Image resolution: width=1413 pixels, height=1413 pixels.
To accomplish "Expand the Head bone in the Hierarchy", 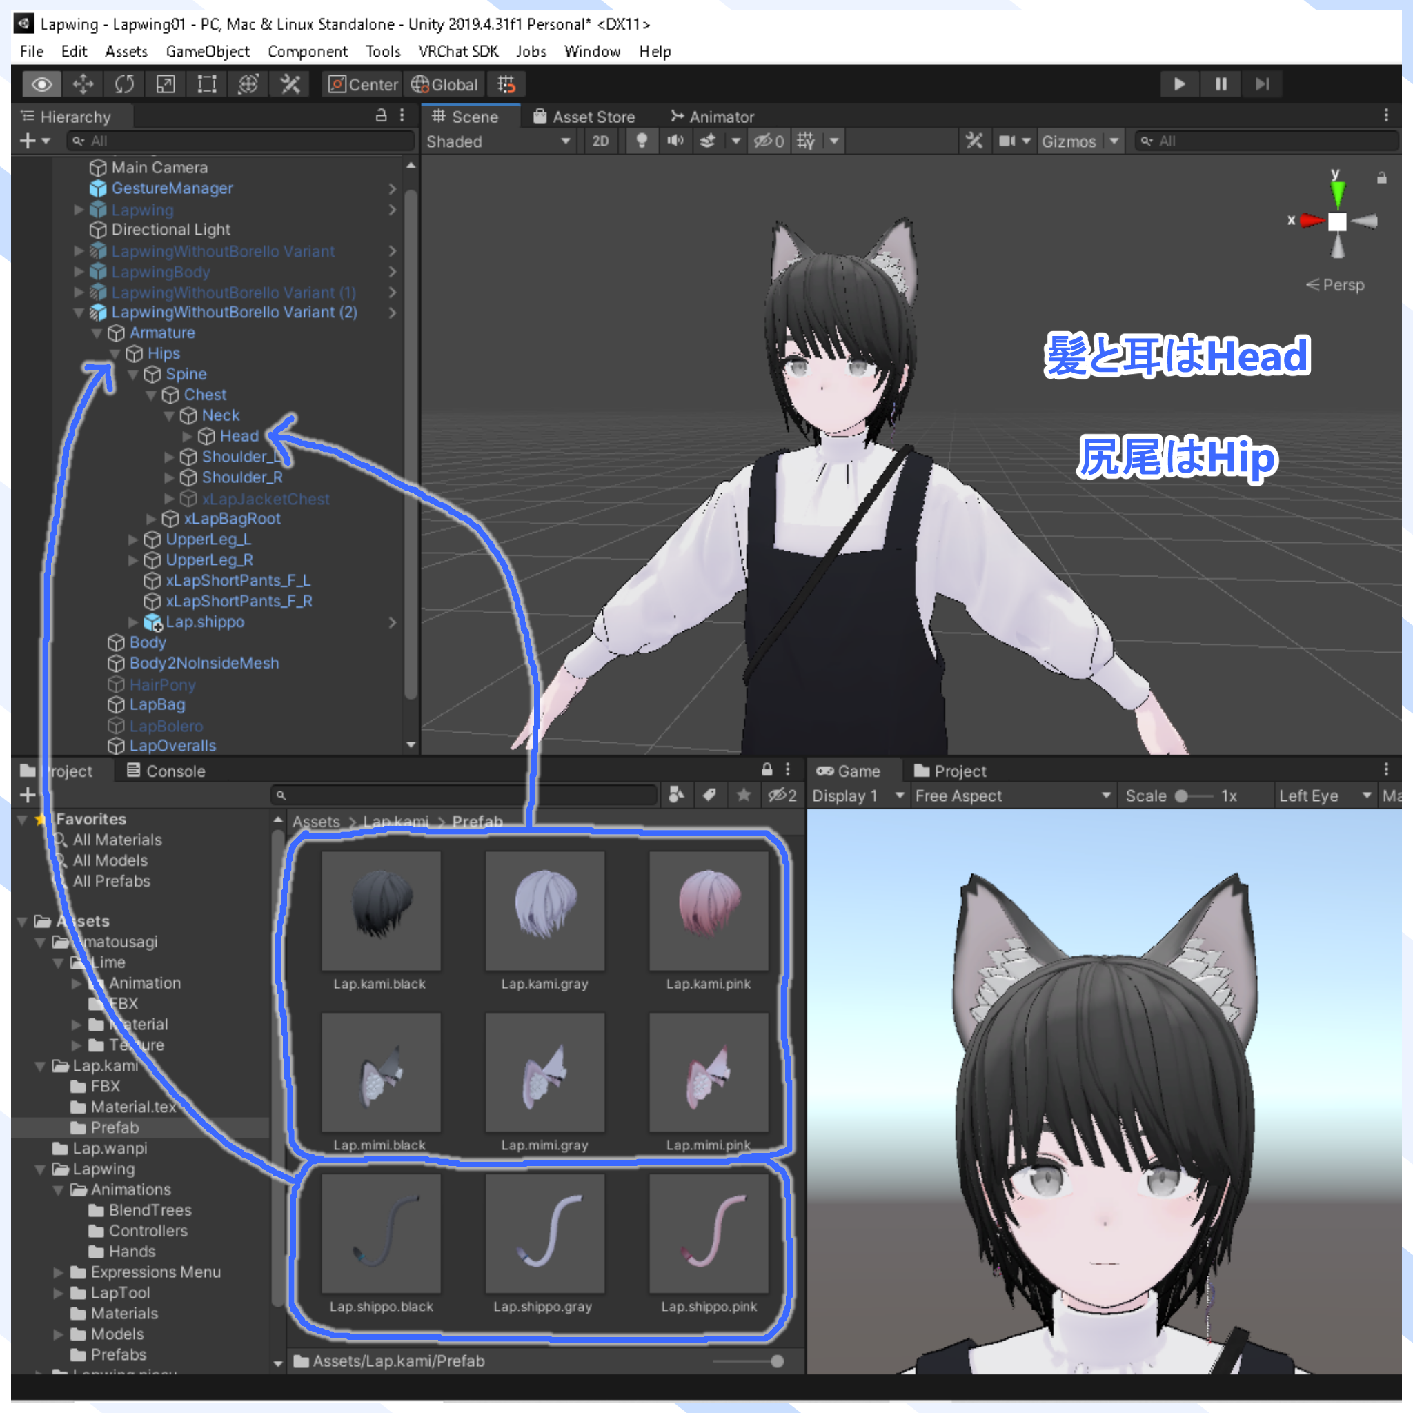I will coord(188,436).
